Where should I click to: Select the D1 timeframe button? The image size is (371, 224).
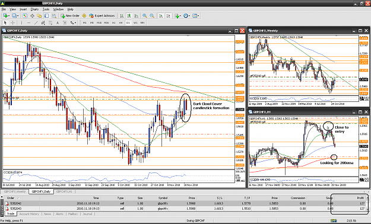click(128, 23)
